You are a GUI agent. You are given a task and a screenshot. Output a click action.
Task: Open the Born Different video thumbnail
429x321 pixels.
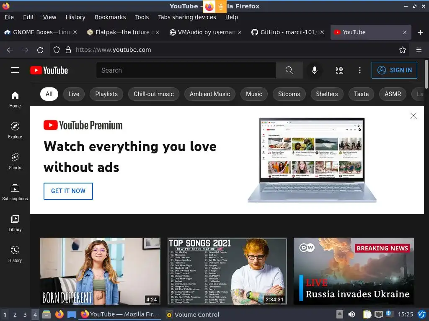(101, 271)
